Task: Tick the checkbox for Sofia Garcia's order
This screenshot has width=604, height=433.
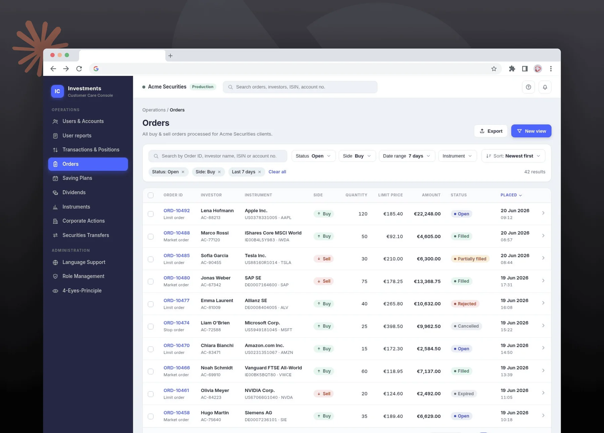Action: (x=151, y=259)
